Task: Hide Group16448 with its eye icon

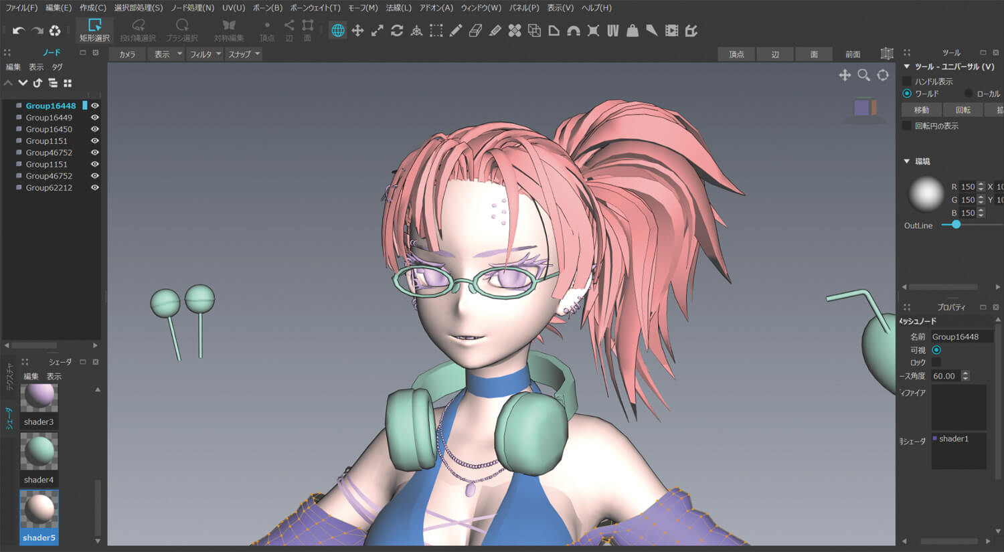Action: (95, 106)
